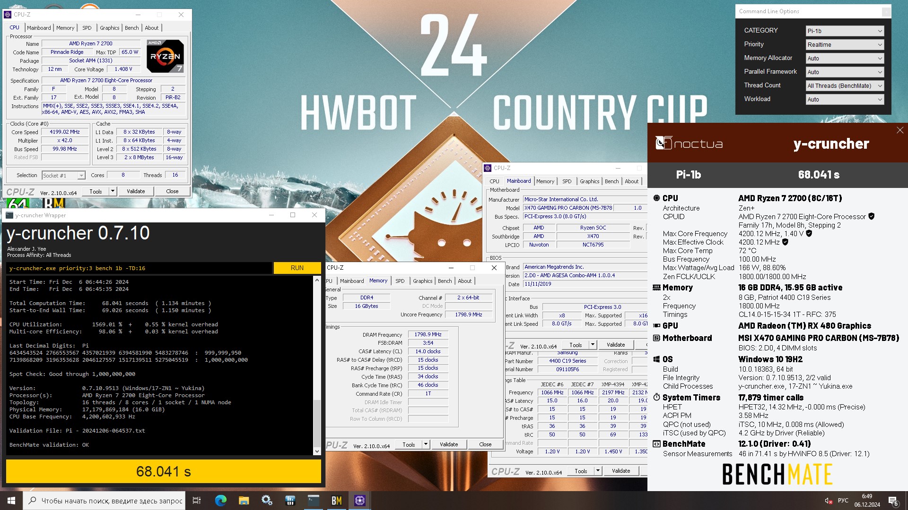Viewport: 908px width, 510px height.
Task: Switch to the purple CPU-Z taskbar icon
Action: (359, 501)
